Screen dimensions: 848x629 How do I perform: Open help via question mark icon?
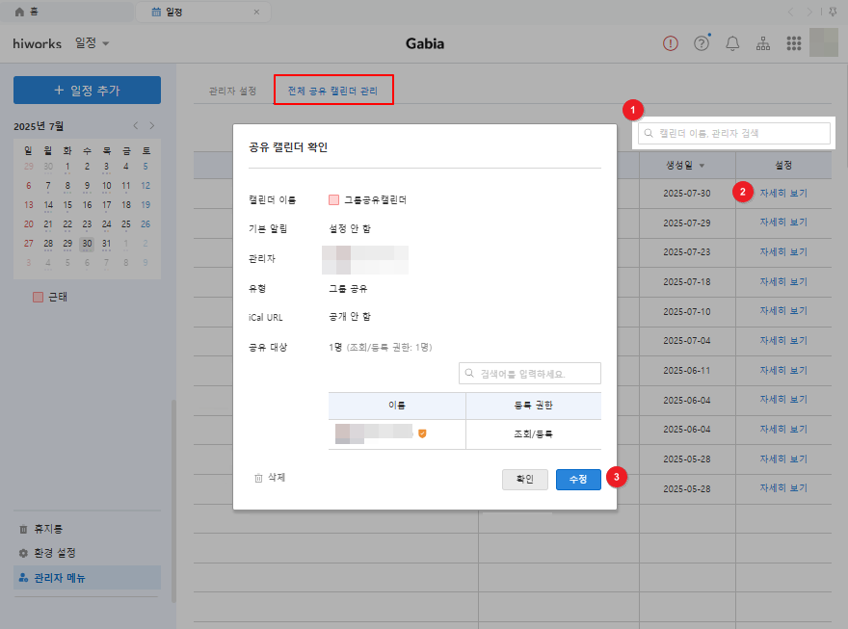(702, 43)
